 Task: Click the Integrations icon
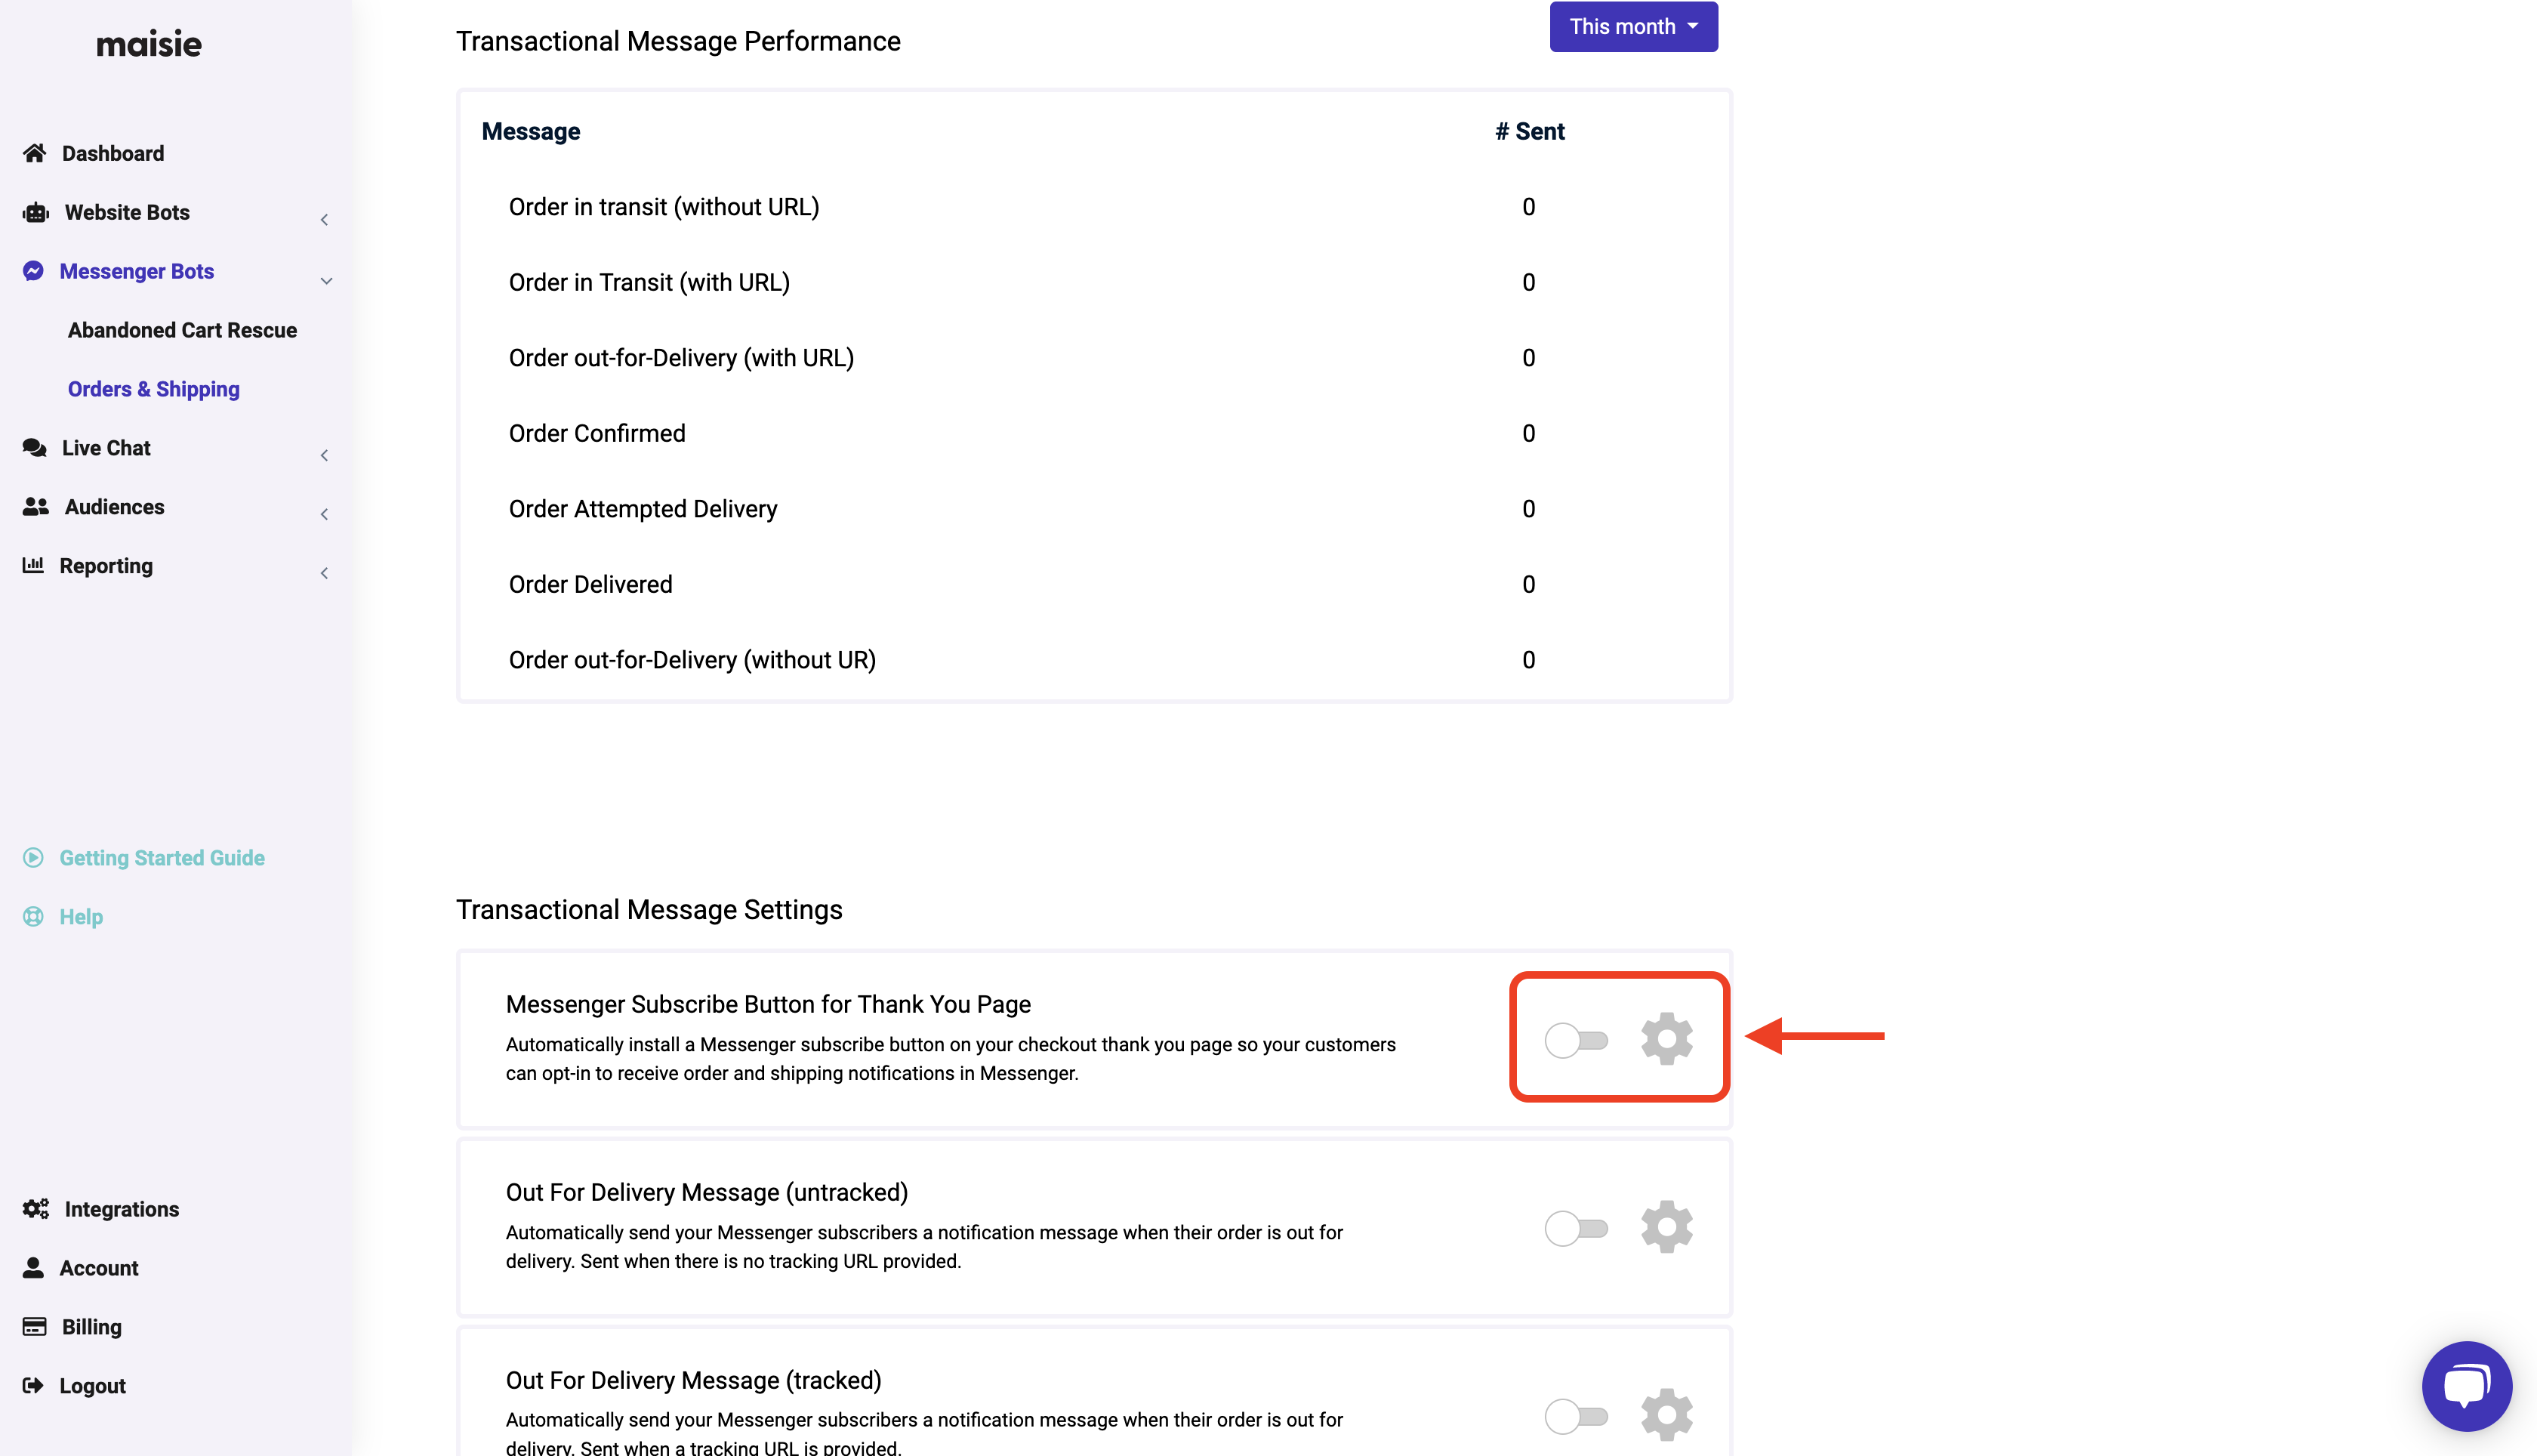[x=34, y=1208]
